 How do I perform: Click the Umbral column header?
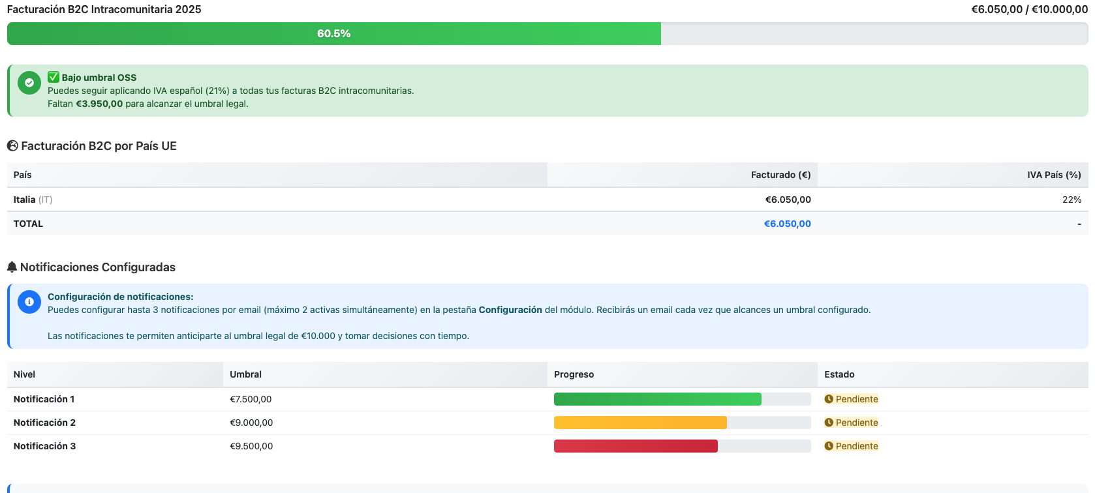click(245, 374)
